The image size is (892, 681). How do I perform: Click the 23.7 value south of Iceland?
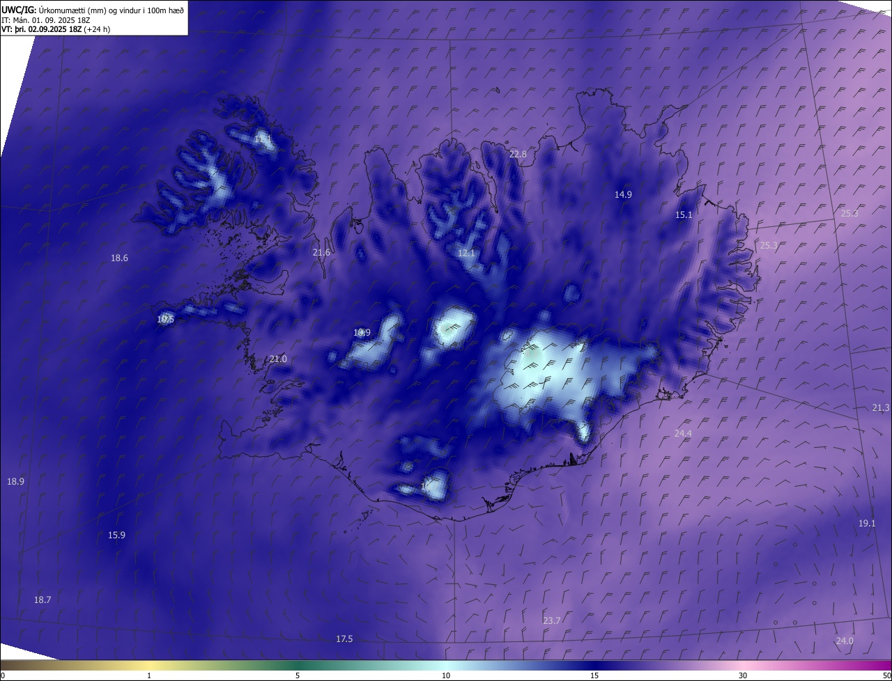pyautogui.click(x=551, y=620)
